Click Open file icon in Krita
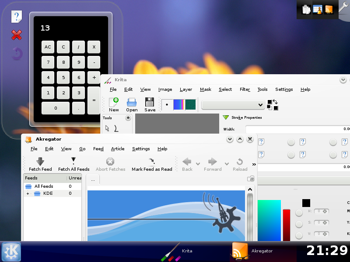 point(132,105)
